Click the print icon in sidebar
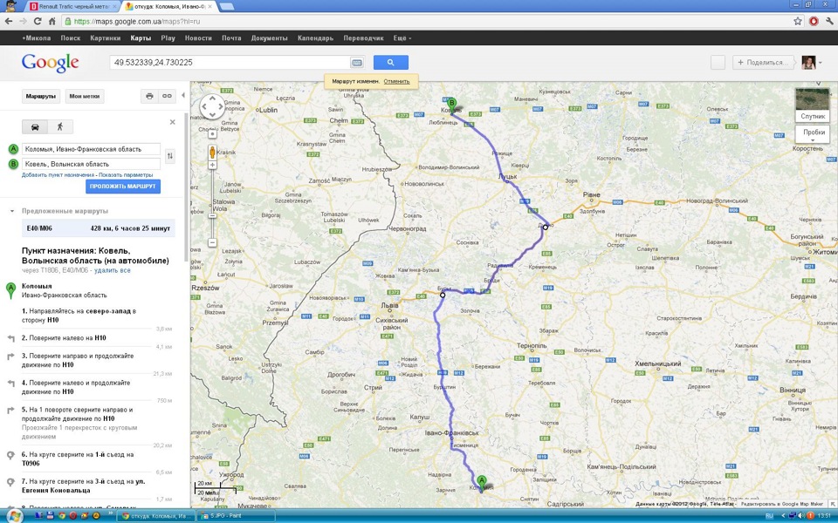 point(149,96)
